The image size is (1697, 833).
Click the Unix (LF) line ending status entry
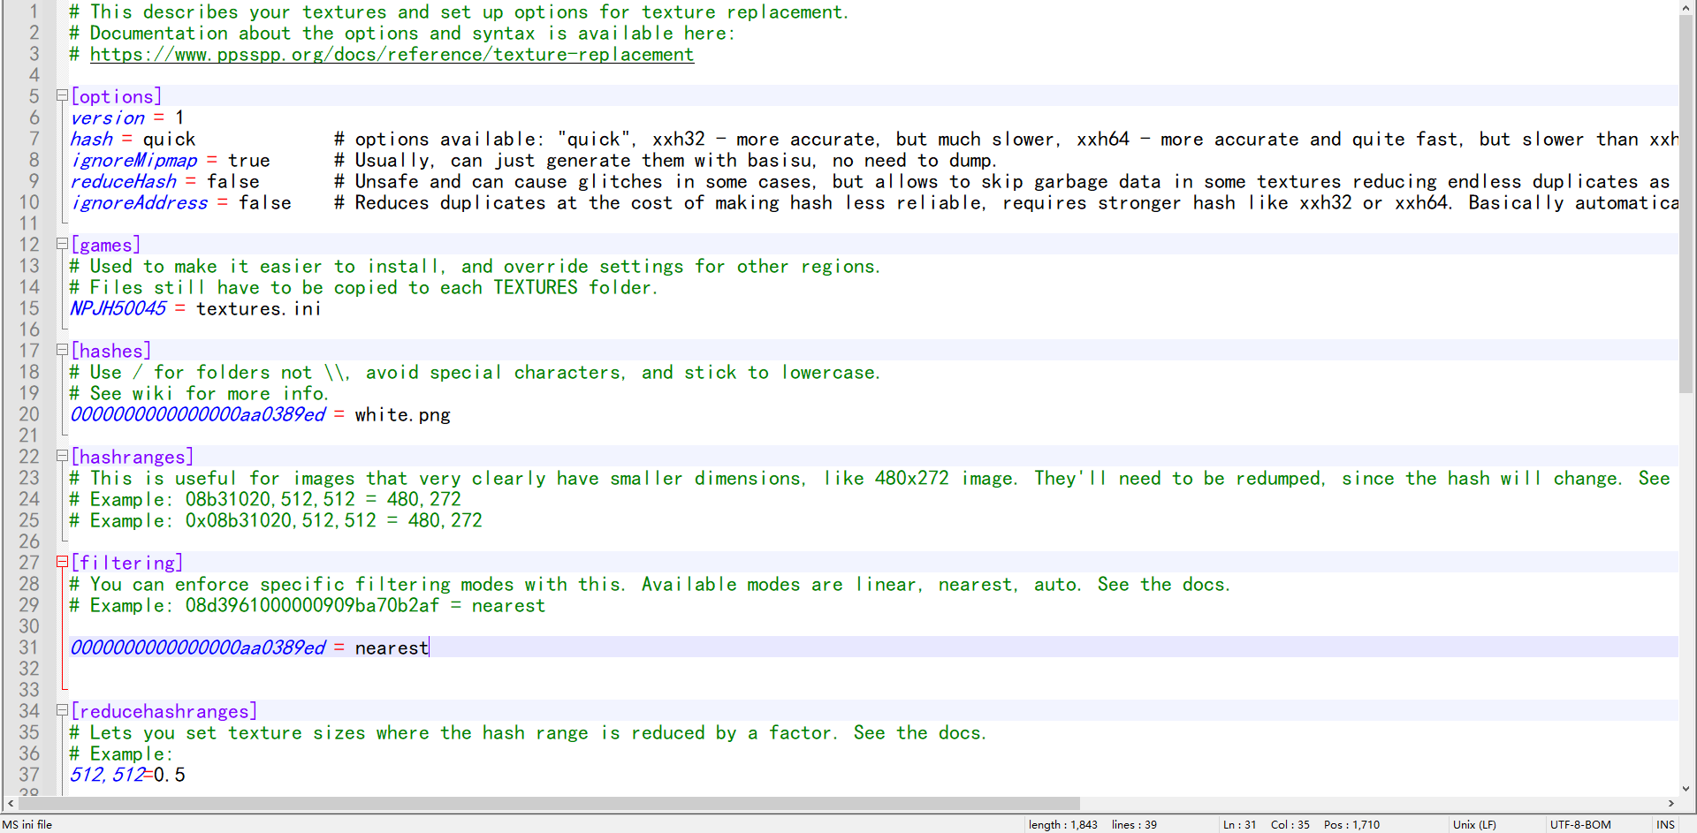[x=1474, y=824]
